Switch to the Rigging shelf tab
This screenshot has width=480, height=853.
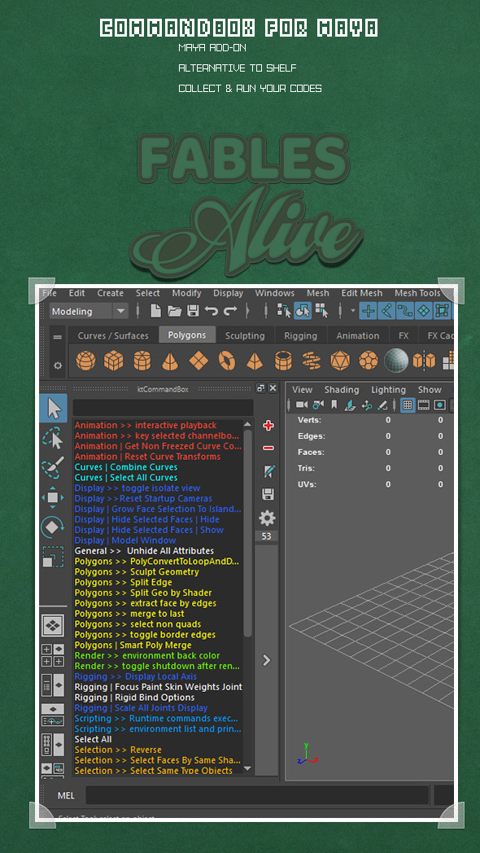click(301, 335)
